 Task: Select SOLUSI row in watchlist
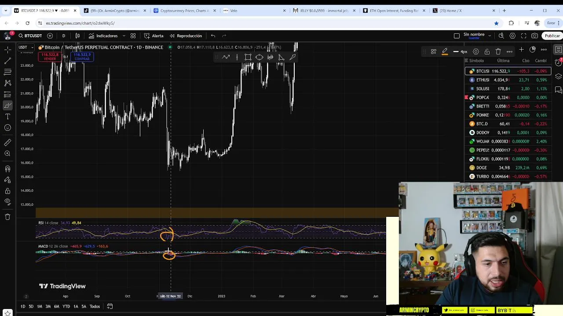point(508,89)
